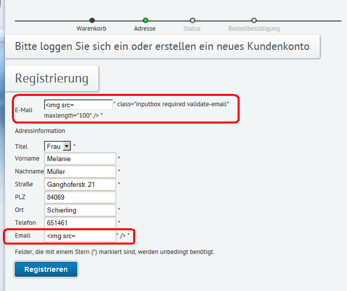Select the Warenkorb step marker
Image resolution: width=347 pixels, height=291 pixels.
point(92,21)
